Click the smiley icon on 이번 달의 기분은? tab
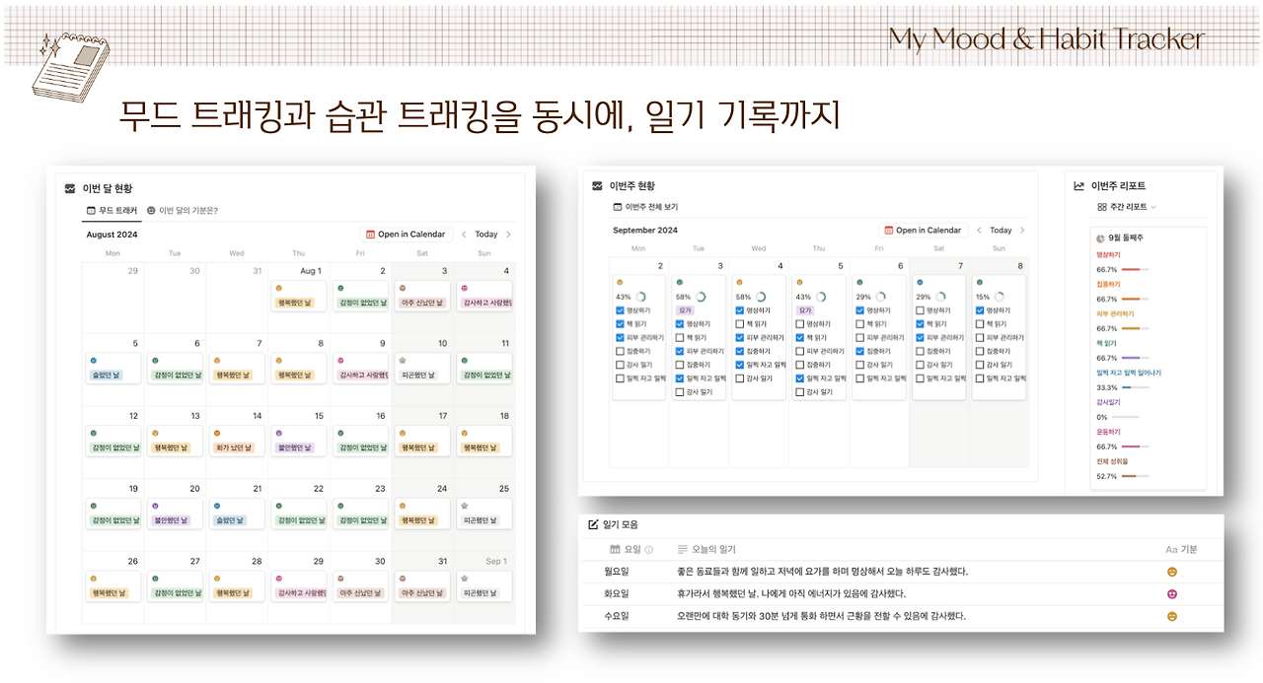 point(151,209)
